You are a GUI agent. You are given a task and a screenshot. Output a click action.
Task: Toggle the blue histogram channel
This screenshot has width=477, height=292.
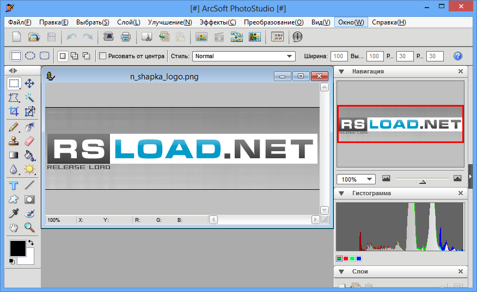[x=359, y=259]
